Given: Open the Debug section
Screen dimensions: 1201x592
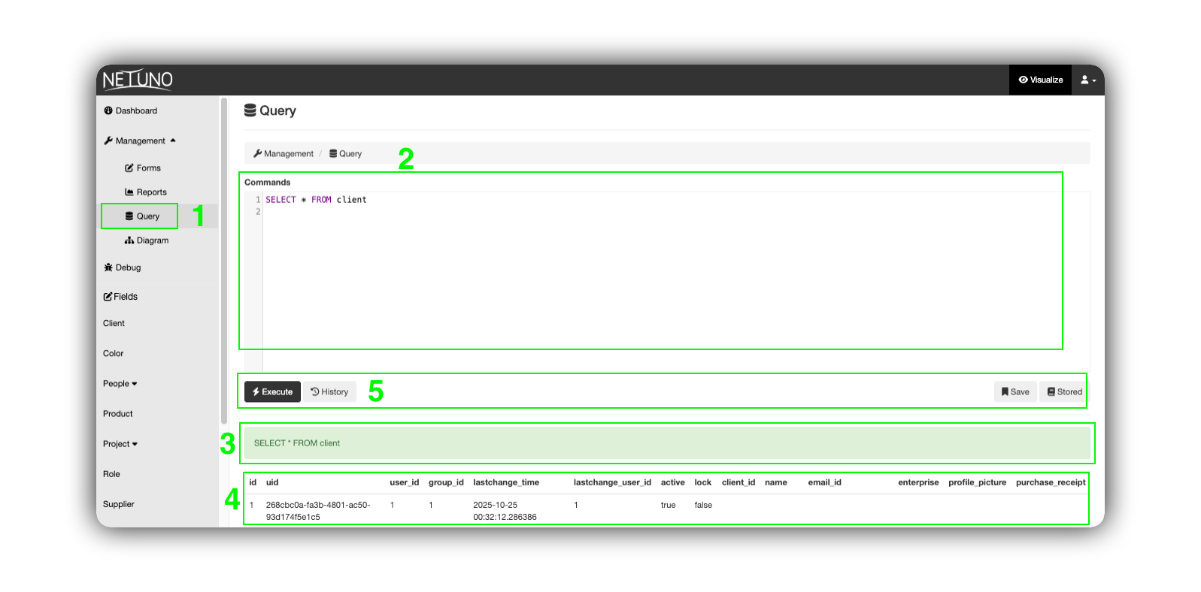Looking at the screenshot, I should pos(122,267).
